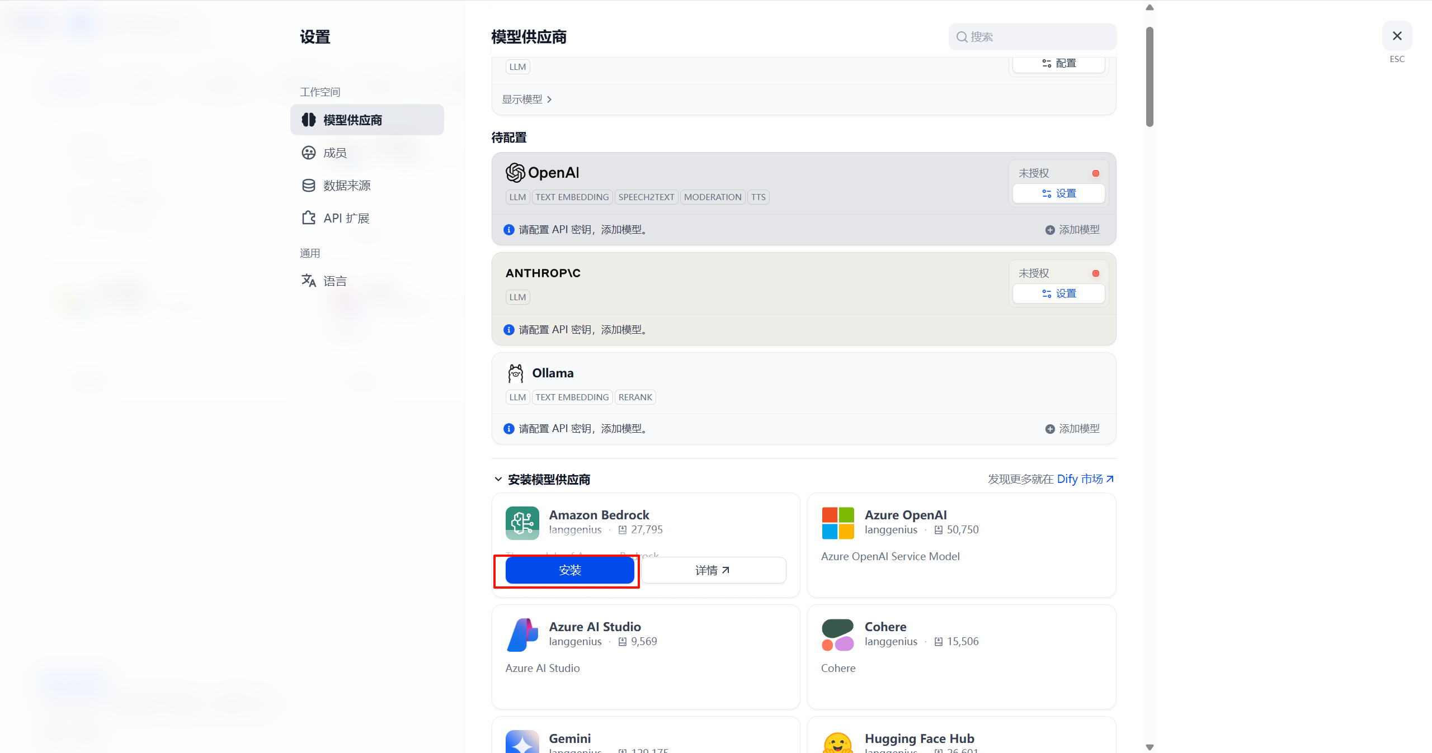Open 数据来源 settings menu item

(x=346, y=186)
